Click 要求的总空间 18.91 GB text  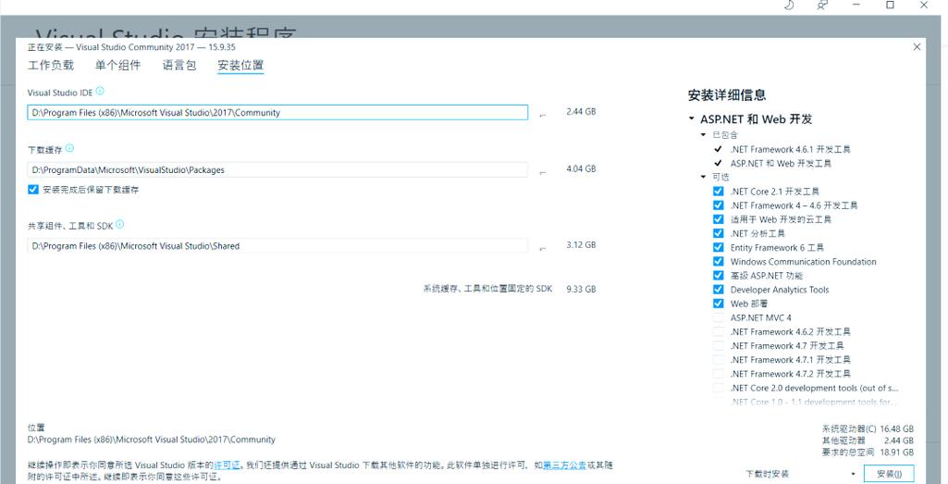coord(868,452)
